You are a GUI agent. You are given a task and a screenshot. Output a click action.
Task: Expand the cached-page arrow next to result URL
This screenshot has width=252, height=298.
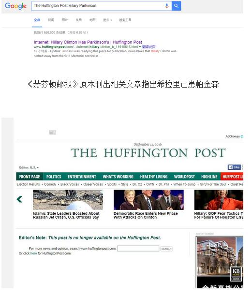[x=140, y=47]
